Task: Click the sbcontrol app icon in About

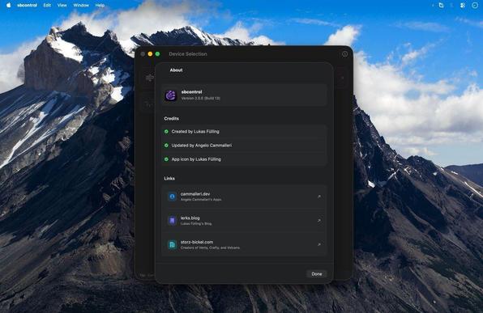Action: point(170,95)
